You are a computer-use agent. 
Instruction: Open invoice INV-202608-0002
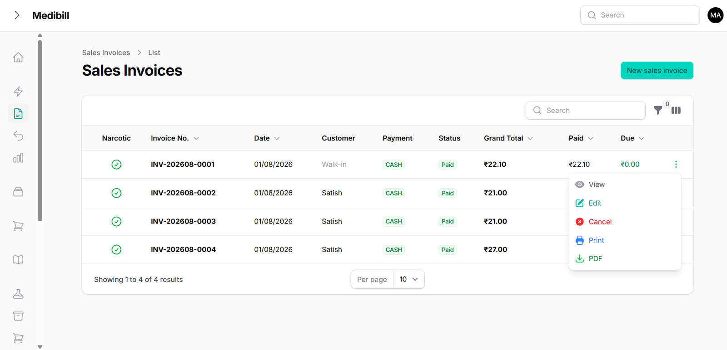pos(183,193)
